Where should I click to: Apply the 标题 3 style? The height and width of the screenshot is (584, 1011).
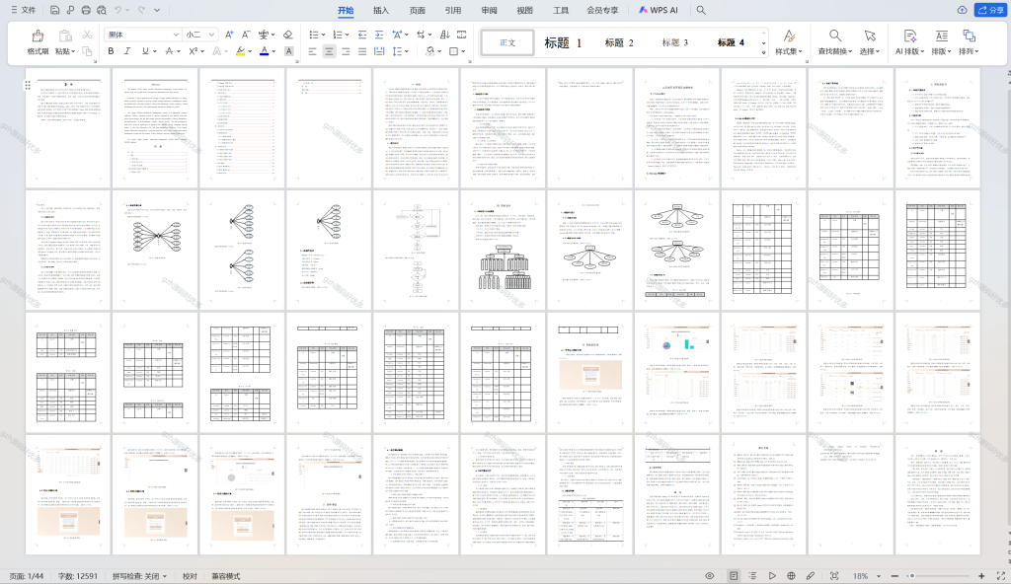point(675,42)
